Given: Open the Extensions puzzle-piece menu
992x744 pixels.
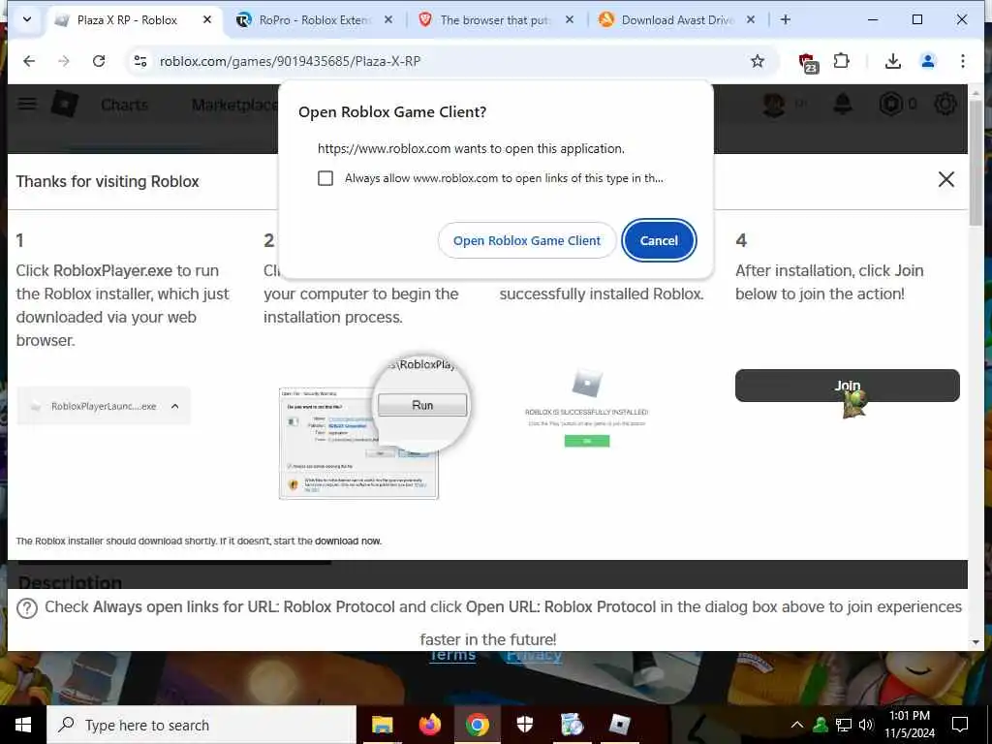Looking at the screenshot, I should pos(841,61).
